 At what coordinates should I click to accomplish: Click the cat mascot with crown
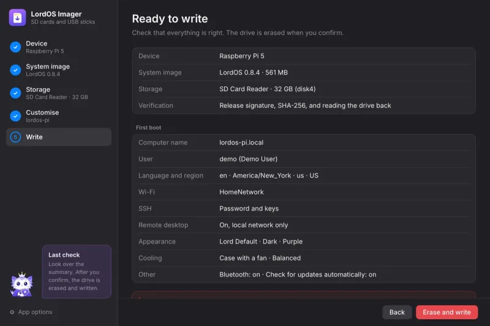pos(21,284)
